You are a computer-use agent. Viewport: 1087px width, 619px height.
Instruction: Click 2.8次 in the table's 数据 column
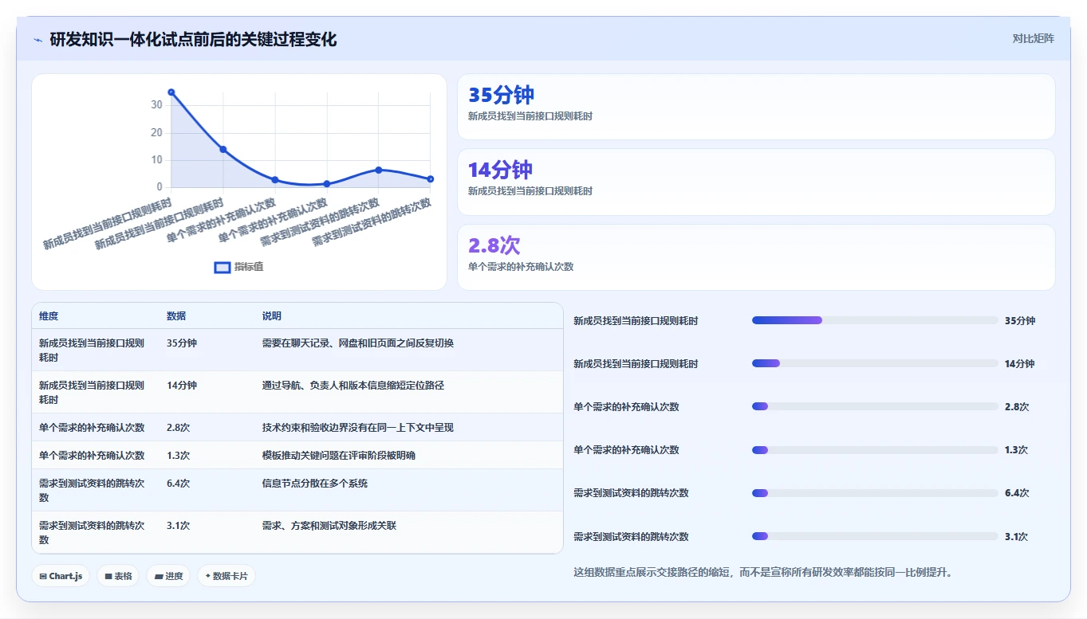(x=178, y=428)
